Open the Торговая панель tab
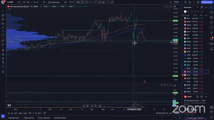Image resolution: width=214 pixels, height=120 pixels. pyautogui.click(x=60, y=118)
